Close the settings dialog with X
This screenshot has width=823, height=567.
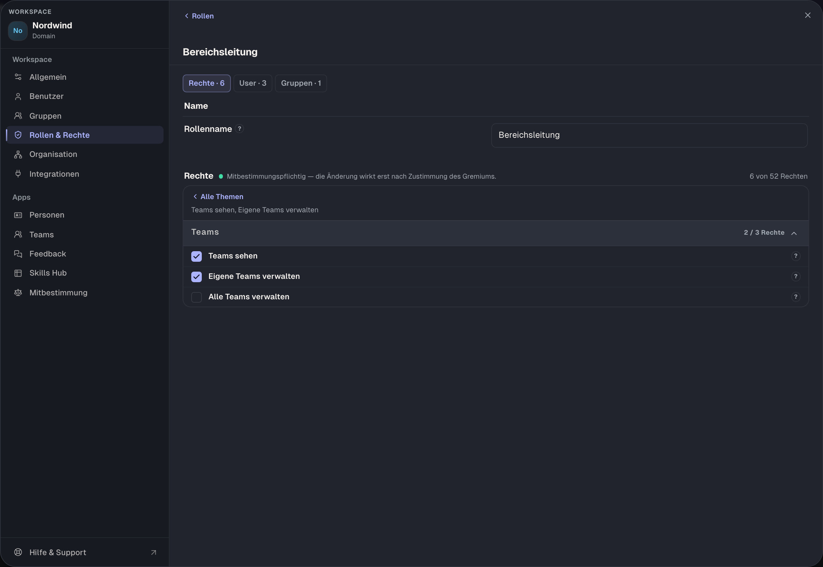point(808,15)
